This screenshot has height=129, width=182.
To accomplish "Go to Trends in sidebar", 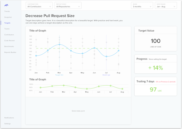I will [x=7, y=11].
